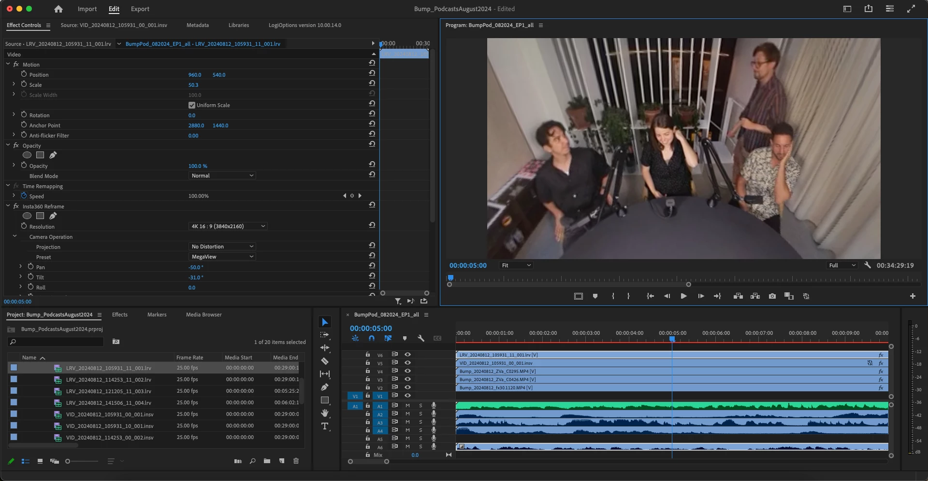928x481 pixels.
Task: Switch to the Media Browser tab
Action: click(x=204, y=315)
